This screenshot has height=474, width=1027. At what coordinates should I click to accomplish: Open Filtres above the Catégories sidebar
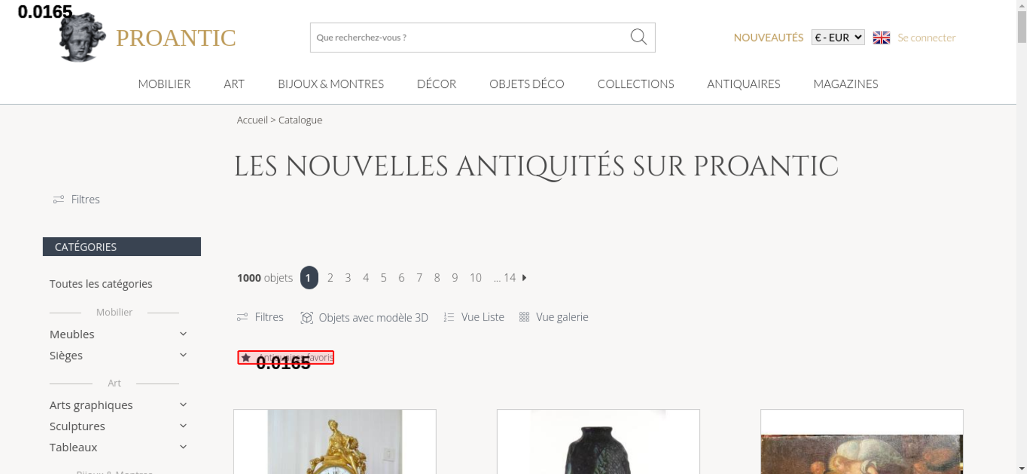pyautogui.click(x=76, y=199)
